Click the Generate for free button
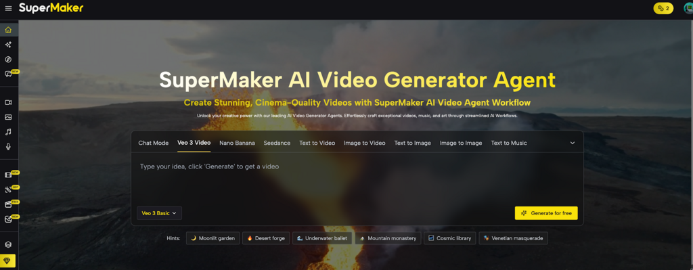 tap(546, 213)
